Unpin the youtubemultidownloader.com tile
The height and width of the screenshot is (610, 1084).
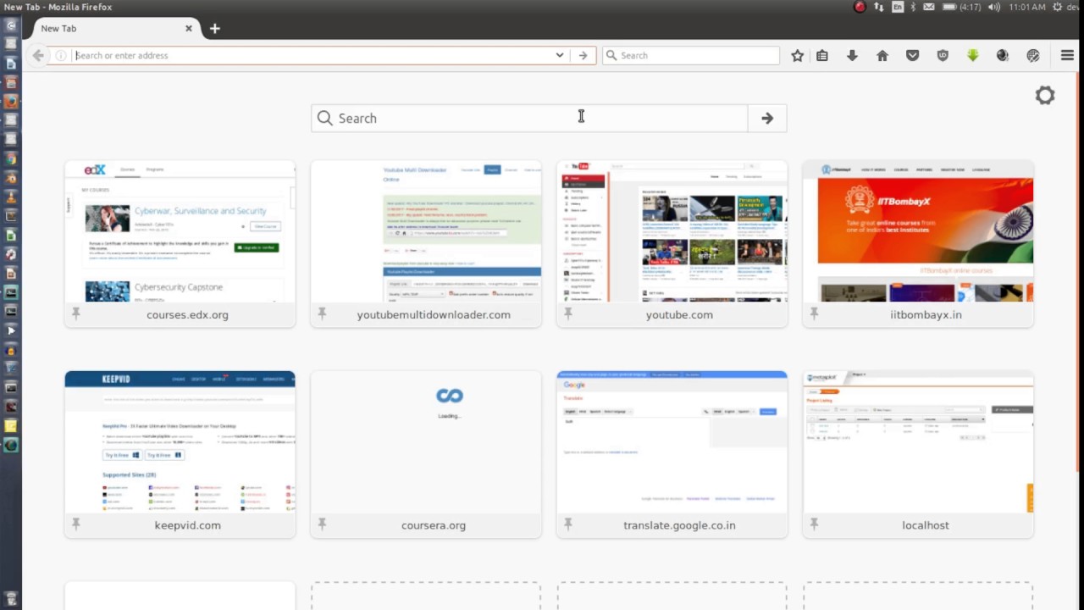pos(322,313)
